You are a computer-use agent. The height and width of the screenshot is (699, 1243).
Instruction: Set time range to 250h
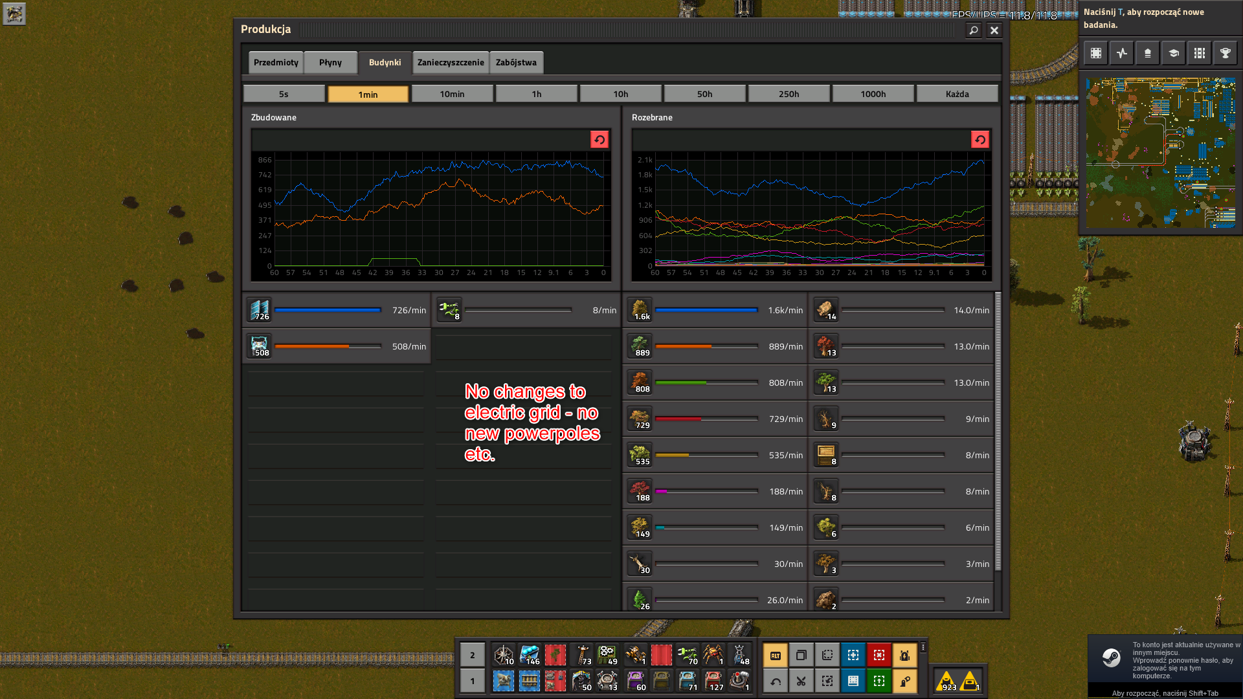click(x=789, y=94)
